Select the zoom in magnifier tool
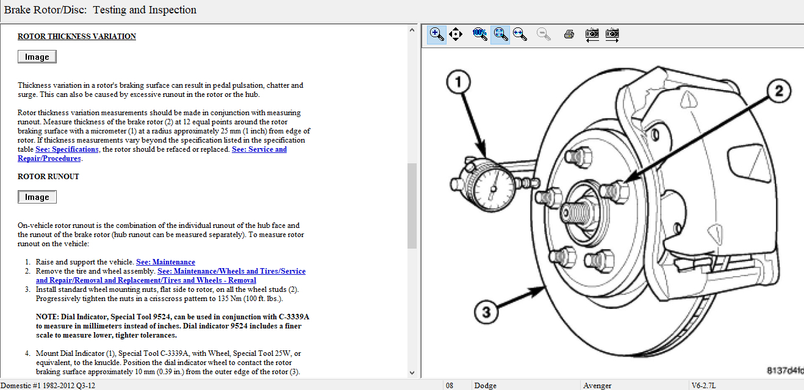Viewport: 804px width, 390px height. [437, 34]
